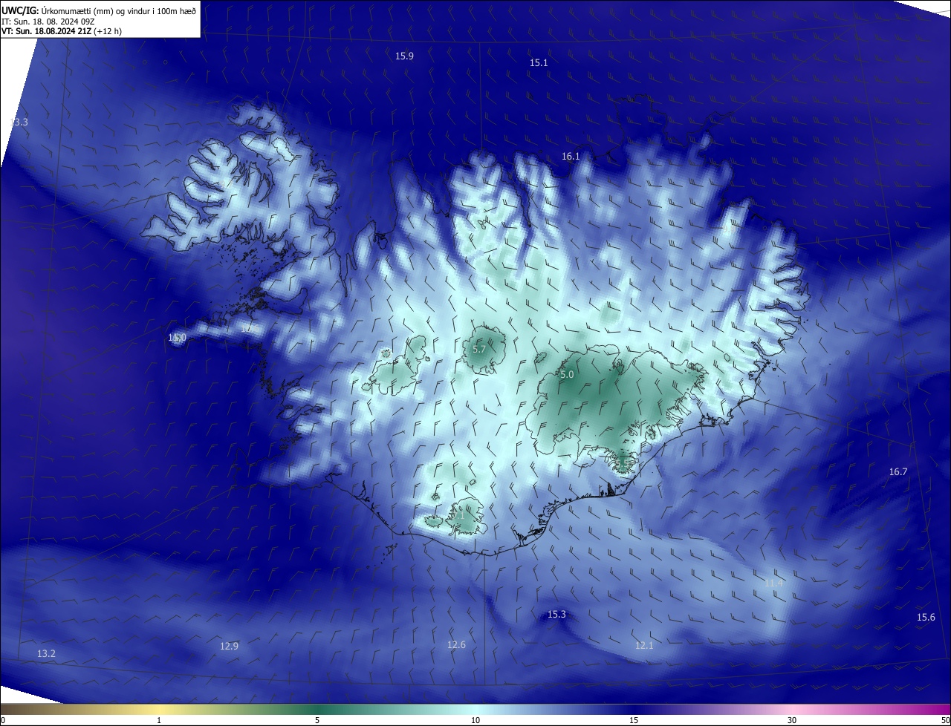Viewport: 951px width, 726px height.
Task: Click the 12.1 value in the south
Action: 644,646
